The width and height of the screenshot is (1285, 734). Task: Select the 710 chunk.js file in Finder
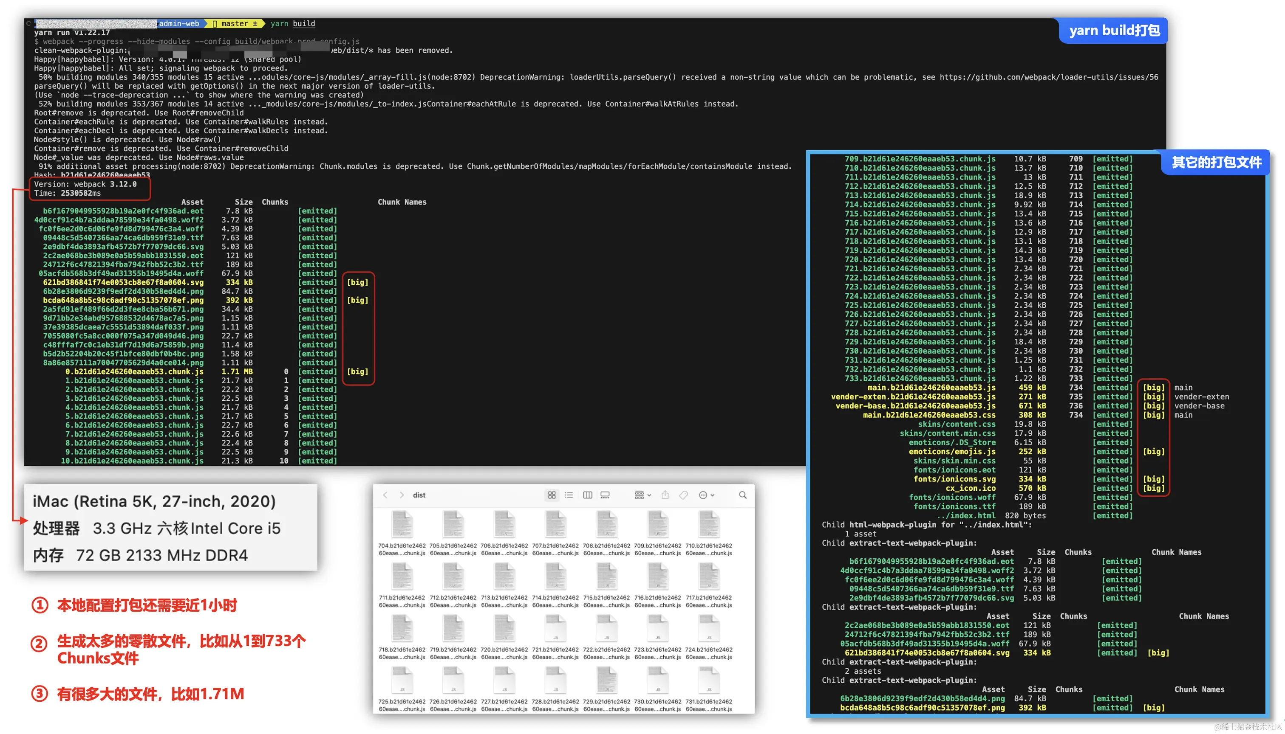[x=709, y=524]
